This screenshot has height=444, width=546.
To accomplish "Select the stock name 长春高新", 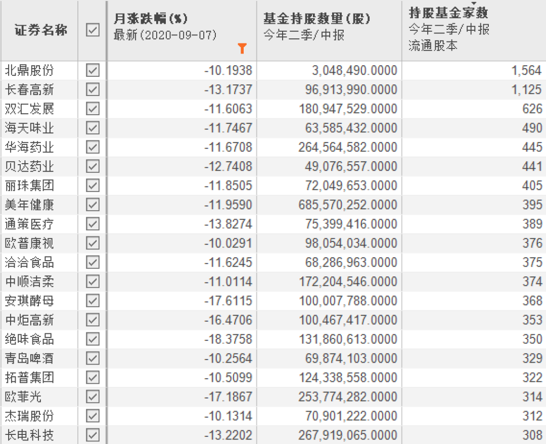I will (x=29, y=89).
